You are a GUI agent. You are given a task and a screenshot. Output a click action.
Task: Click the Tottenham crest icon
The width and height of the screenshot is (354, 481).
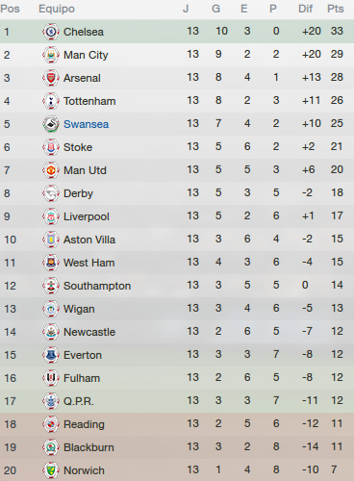(51, 101)
